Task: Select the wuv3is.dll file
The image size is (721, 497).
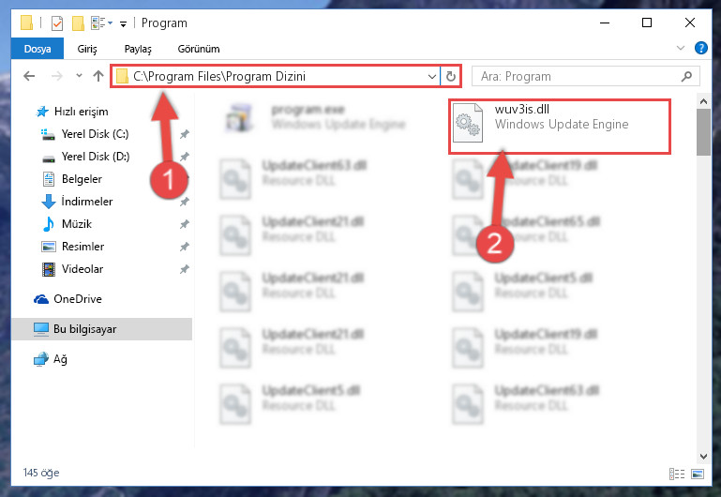Action: click(x=560, y=123)
